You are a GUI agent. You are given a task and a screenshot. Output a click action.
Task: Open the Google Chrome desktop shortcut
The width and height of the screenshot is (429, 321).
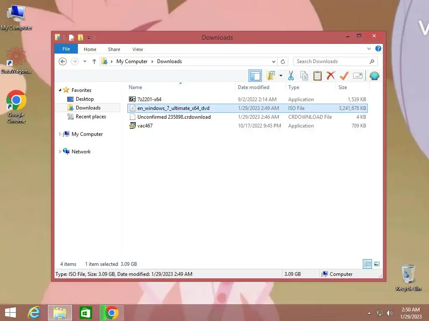(16, 107)
